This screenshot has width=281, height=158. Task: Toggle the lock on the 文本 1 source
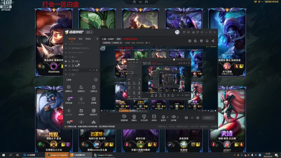(x=69, y=61)
